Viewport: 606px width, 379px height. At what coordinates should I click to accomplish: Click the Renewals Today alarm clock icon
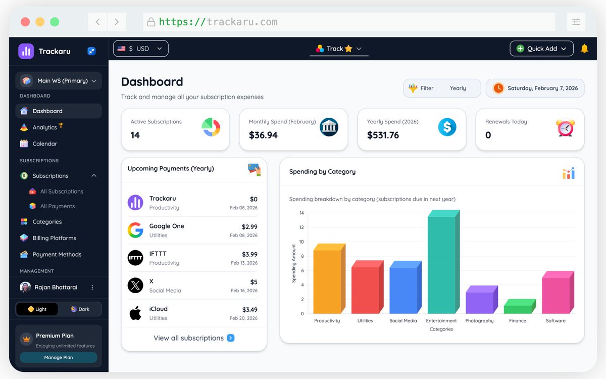click(565, 128)
